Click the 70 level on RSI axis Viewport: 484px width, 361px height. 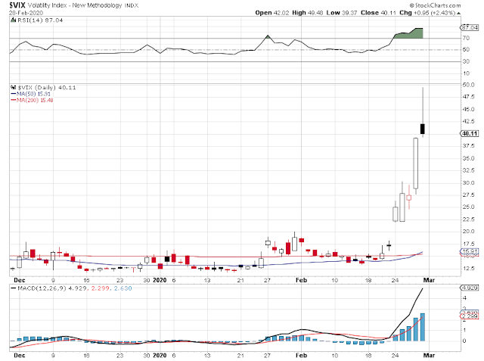point(466,38)
